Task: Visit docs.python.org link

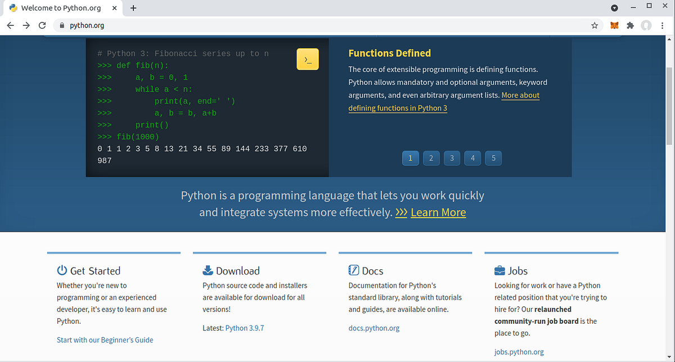Action: point(373,328)
